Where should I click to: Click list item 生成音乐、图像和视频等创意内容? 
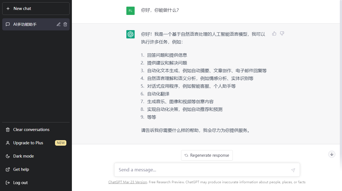tap(180, 102)
